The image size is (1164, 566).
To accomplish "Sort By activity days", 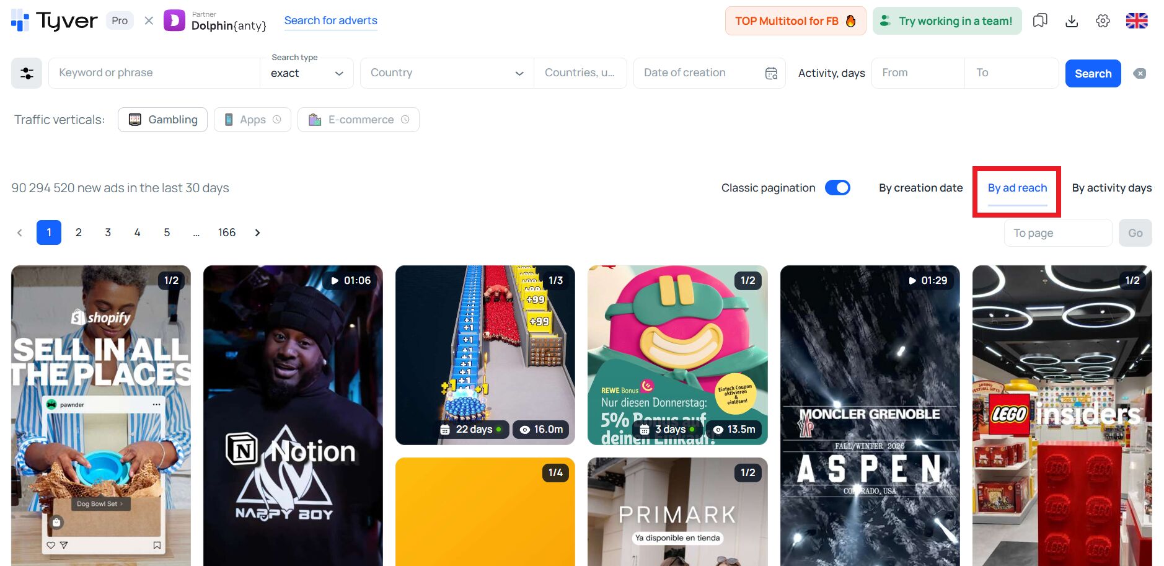I will point(1112,188).
